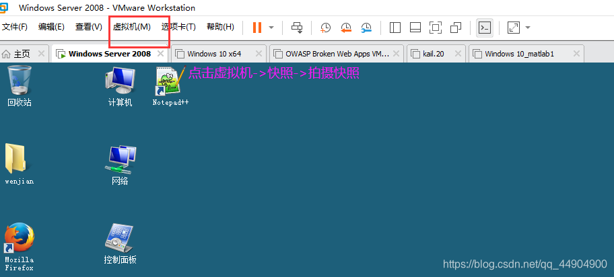Toggle the console view icon

pos(485,28)
